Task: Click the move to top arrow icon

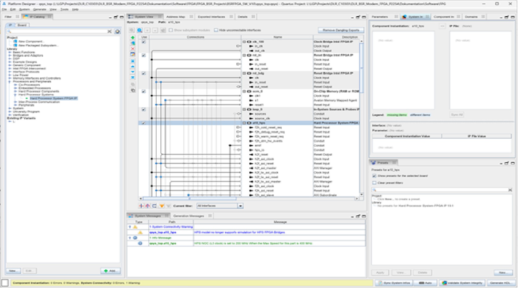Action: click(x=133, y=61)
